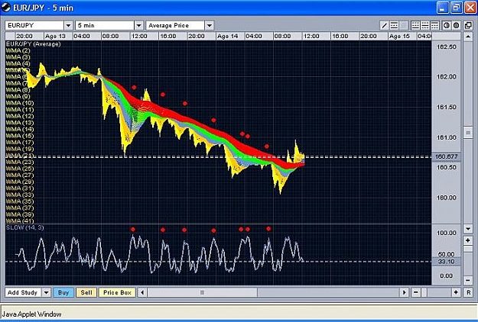Reset the chart view with R button
The width and height of the screenshot is (478, 322).
pos(468,292)
